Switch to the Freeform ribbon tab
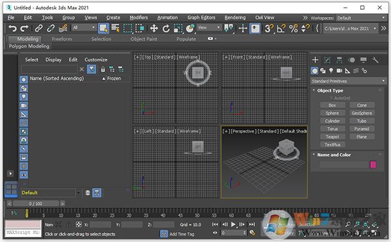391x242 pixels. point(62,39)
